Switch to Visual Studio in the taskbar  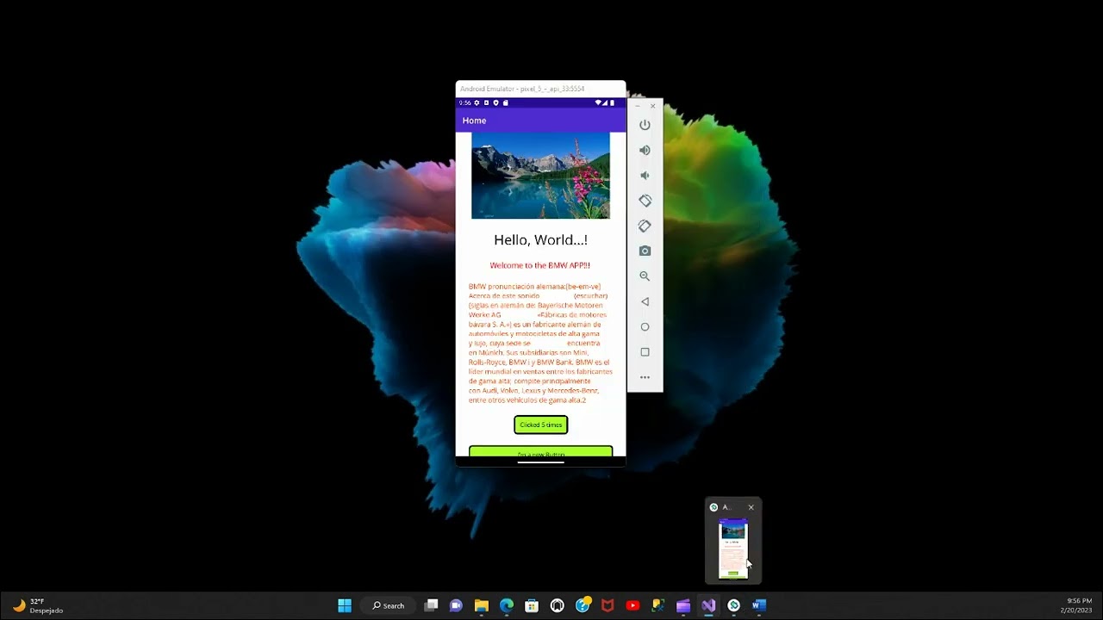point(708,605)
